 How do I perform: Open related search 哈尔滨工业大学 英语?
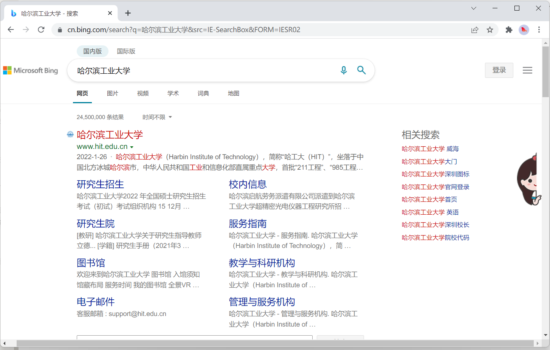tap(430, 212)
